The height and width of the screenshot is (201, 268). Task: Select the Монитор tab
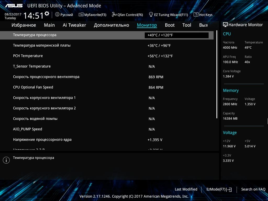[x=147, y=25]
